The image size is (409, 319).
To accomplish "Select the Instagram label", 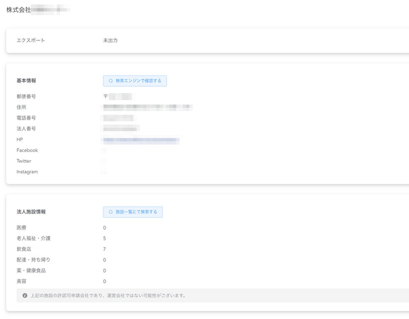I will tap(27, 172).
